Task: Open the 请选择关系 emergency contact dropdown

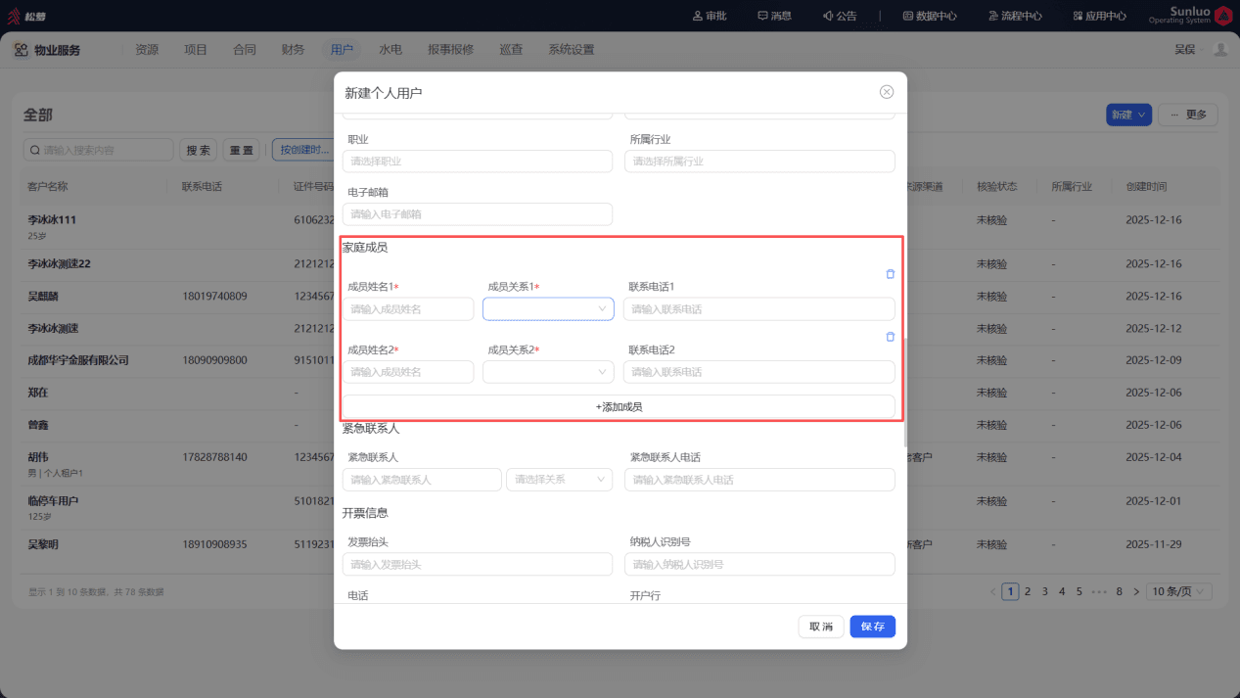Action: (x=559, y=480)
